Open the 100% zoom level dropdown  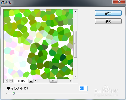pyautogui.click(x=31, y=81)
